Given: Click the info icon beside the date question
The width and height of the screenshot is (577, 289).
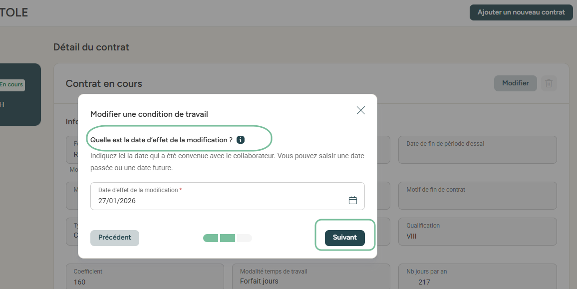Looking at the screenshot, I should click(x=241, y=140).
